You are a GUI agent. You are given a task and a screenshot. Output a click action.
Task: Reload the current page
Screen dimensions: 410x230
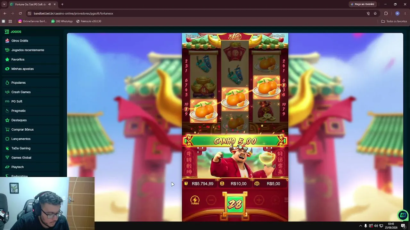pyautogui.click(x=20, y=13)
